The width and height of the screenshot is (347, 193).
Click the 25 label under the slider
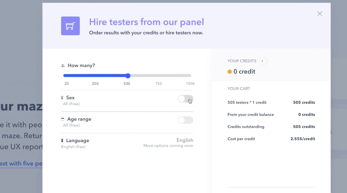point(67,84)
